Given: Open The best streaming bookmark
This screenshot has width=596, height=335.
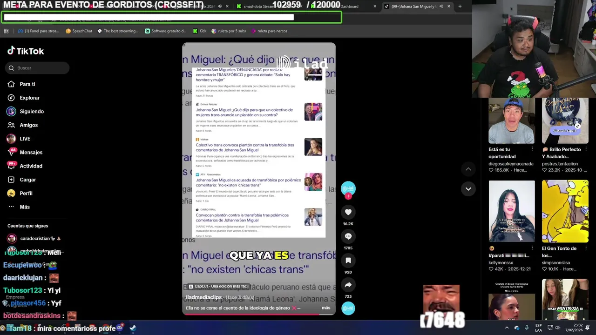Looking at the screenshot, I should pyautogui.click(x=117, y=31).
